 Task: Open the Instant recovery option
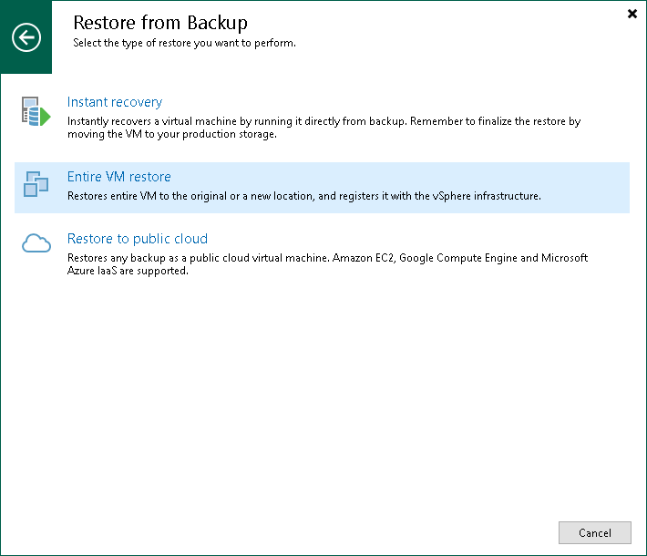[115, 102]
